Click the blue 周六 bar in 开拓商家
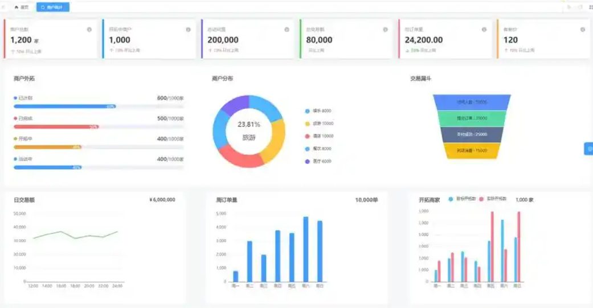Viewport: 593px width, 308px height. click(502, 251)
